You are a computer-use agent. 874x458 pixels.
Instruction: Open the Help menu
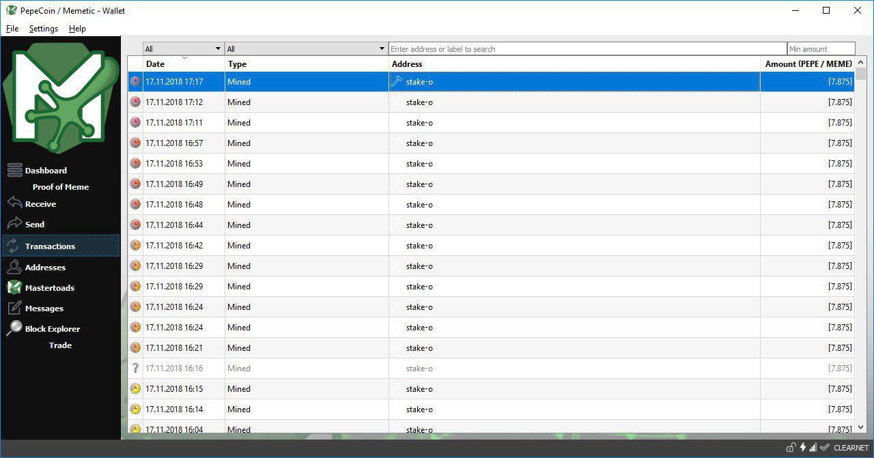point(77,29)
